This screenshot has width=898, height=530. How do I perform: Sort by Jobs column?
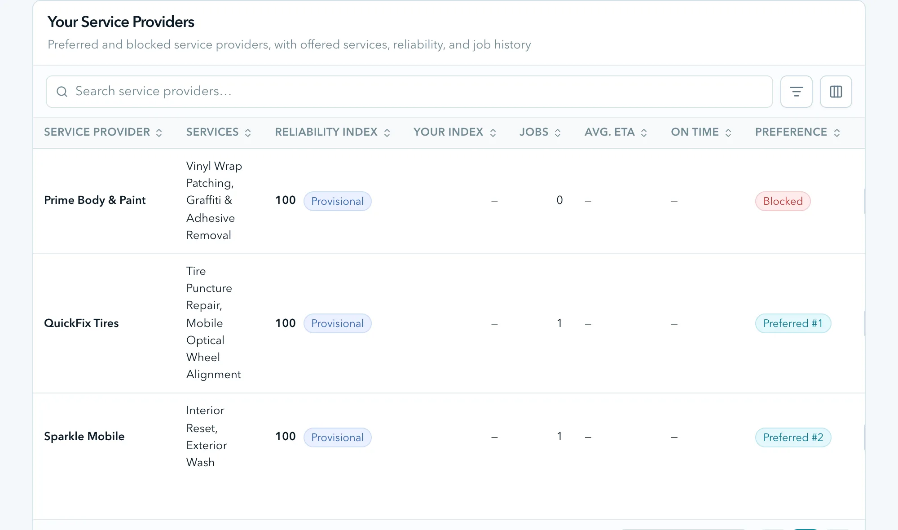tap(540, 132)
